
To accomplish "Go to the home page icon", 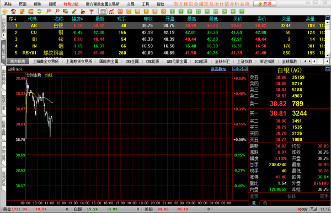I will [x=13, y=12].
